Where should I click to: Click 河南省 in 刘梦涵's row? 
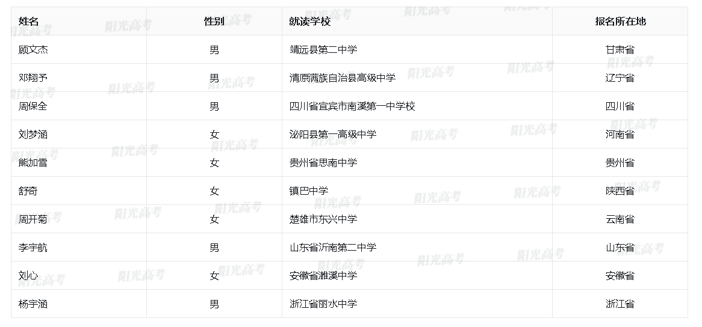620,135
